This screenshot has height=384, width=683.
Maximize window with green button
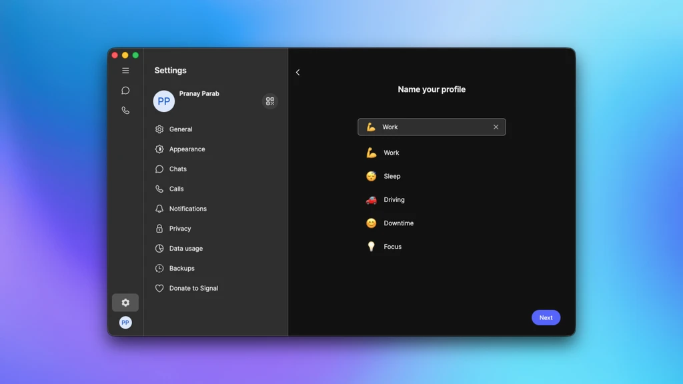(136, 55)
